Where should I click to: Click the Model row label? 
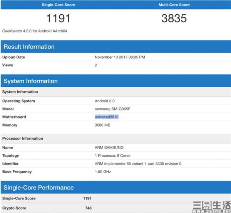[8, 109]
